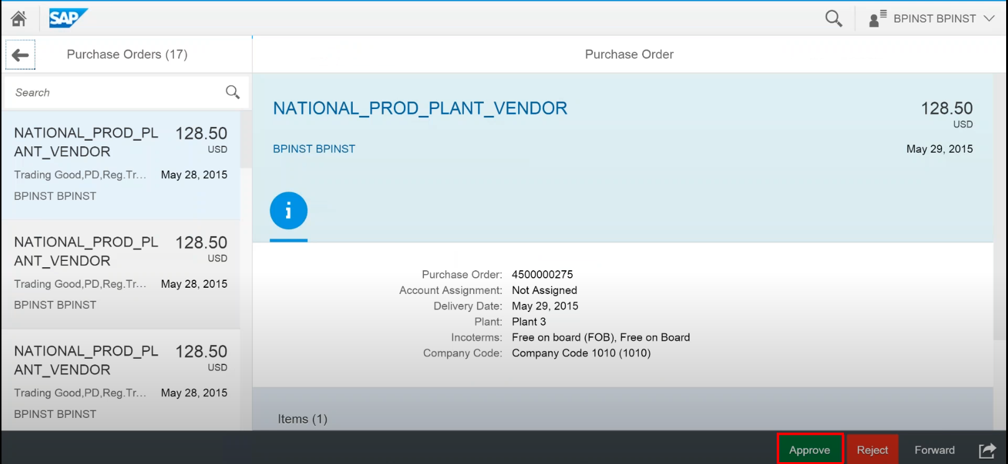Click the BPINST BPINST link in the detail header
1008x464 pixels.
pos(314,149)
